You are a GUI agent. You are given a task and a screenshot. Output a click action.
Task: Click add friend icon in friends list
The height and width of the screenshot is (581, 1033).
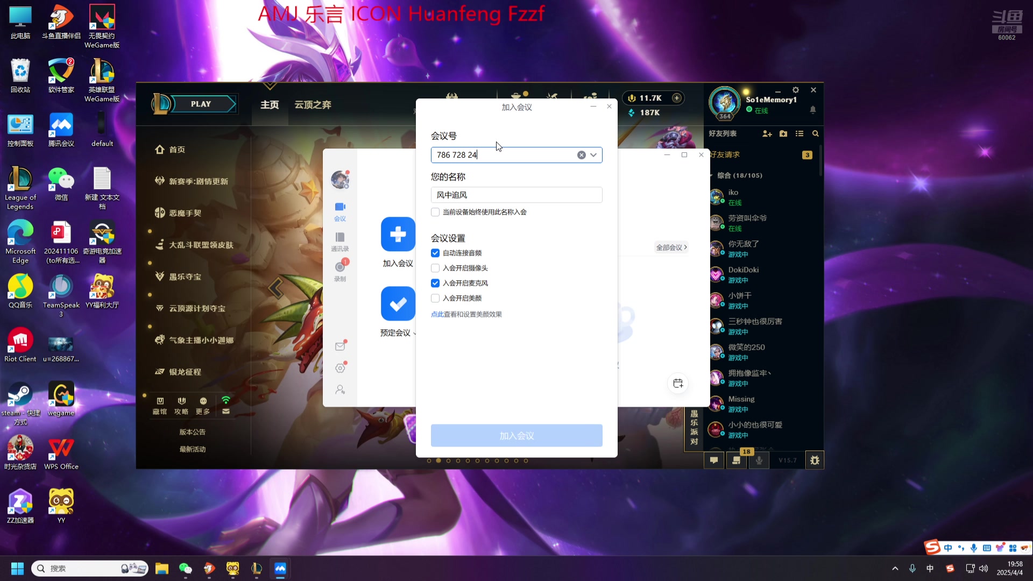tap(767, 133)
